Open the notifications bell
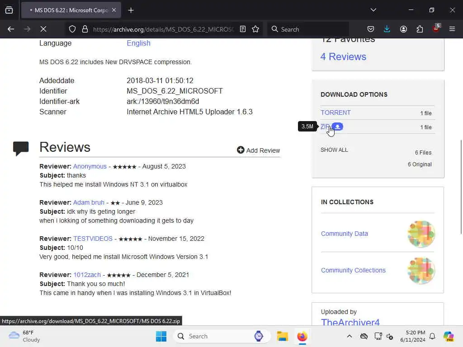 tap(432, 336)
